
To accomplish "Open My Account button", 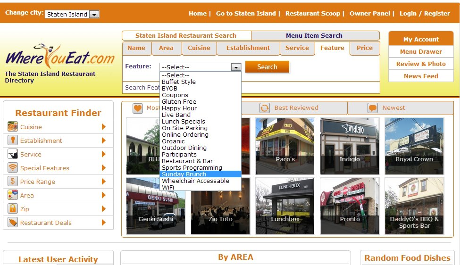I will click(421, 39).
